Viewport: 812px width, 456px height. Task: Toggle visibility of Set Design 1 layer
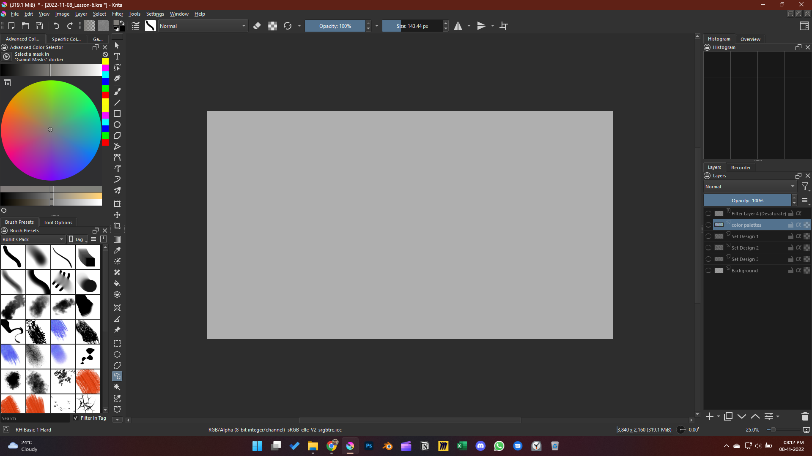click(708, 236)
